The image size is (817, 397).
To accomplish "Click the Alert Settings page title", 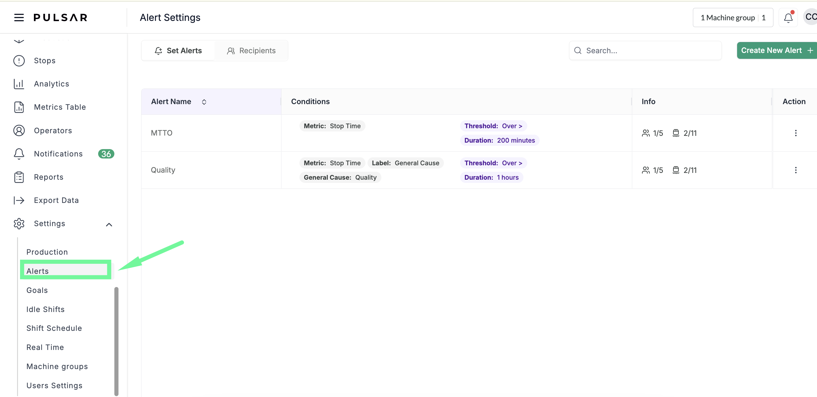I will (170, 18).
